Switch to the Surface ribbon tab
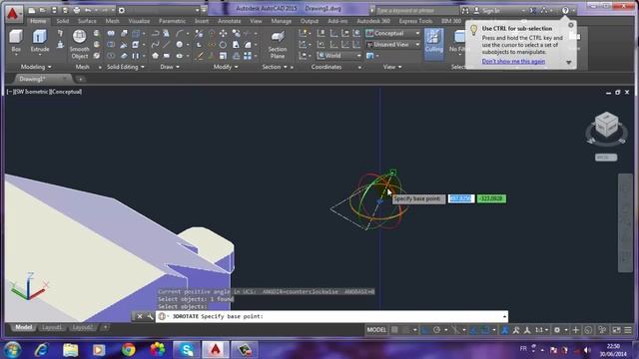Viewport: 639px width, 359px height. (87, 21)
